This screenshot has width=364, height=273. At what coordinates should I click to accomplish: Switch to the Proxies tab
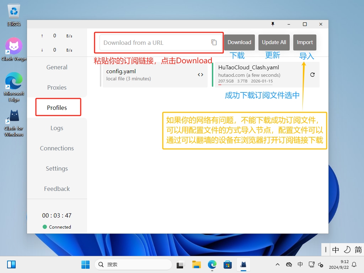(57, 87)
